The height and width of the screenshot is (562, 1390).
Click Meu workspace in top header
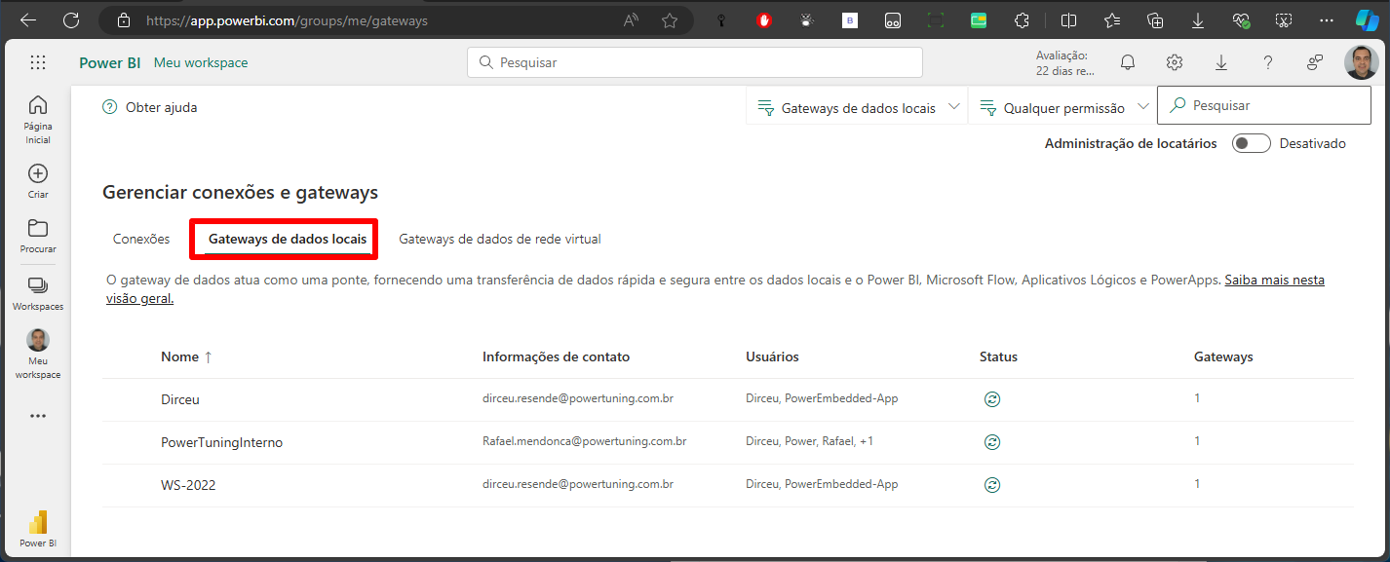coord(201,62)
